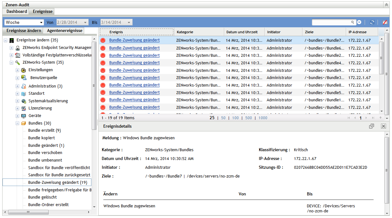
Task: Show 1000 items per page
Action: coord(263,118)
